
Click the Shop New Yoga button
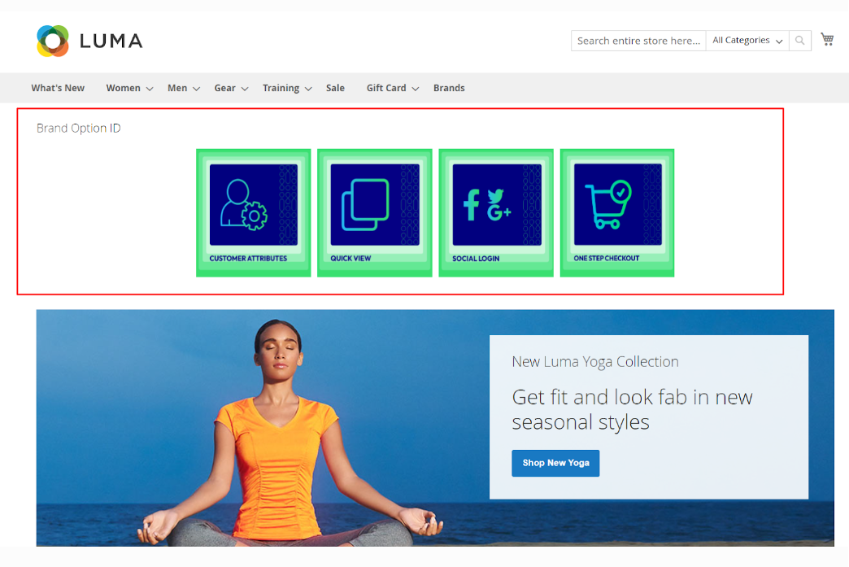tap(555, 463)
